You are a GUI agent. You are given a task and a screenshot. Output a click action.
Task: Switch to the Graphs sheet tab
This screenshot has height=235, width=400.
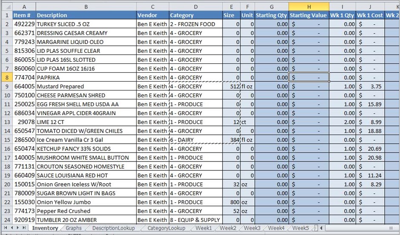click(73, 228)
